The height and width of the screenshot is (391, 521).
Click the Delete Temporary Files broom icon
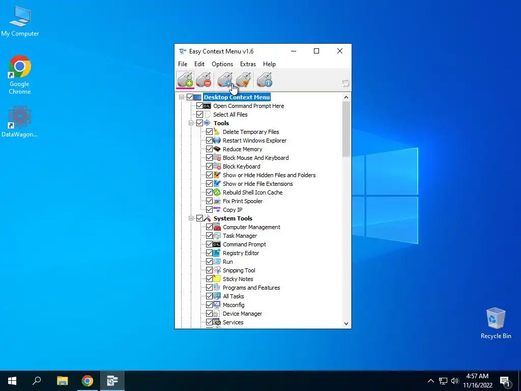click(217, 132)
